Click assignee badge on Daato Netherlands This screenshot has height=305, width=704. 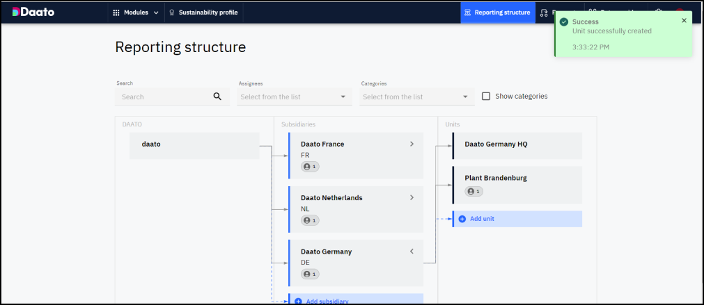coord(310,220)
